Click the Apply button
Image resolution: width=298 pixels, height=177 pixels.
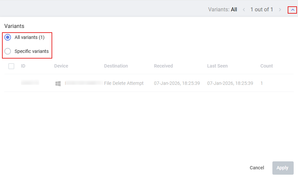[283, 168]
